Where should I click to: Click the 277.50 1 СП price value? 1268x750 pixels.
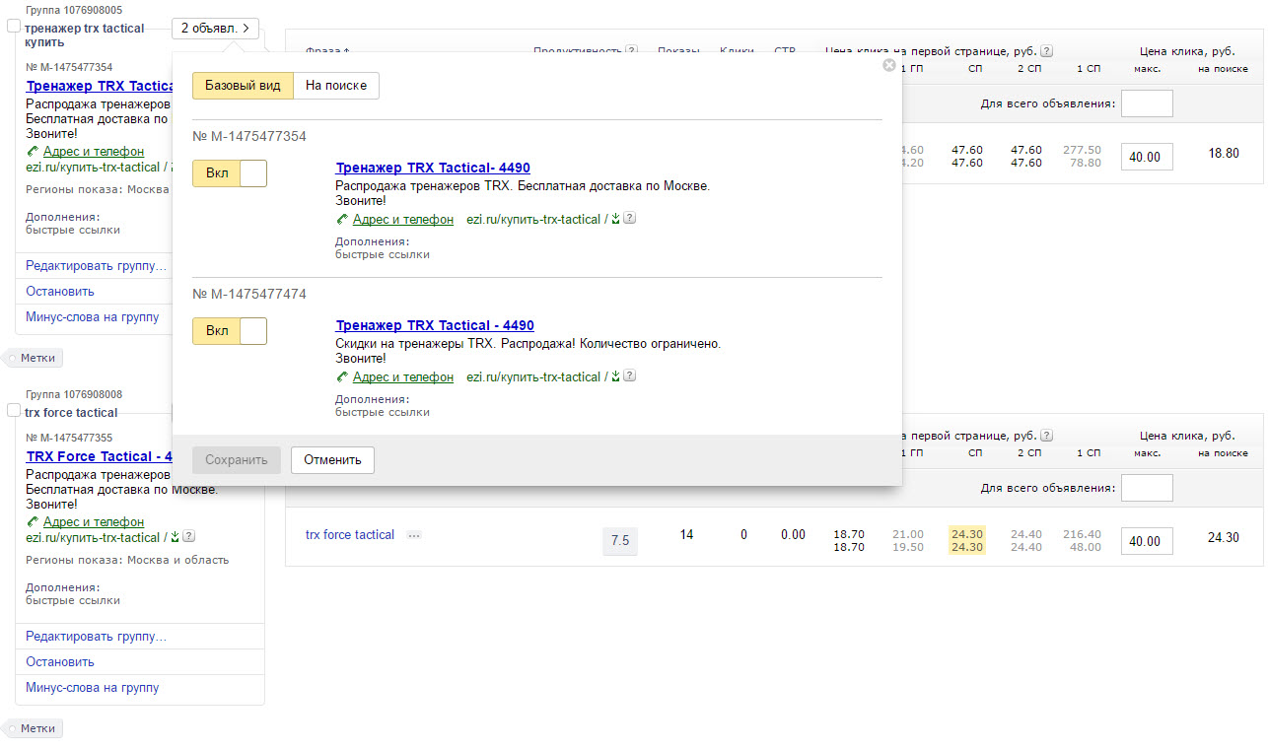[x=1082, y=150]
